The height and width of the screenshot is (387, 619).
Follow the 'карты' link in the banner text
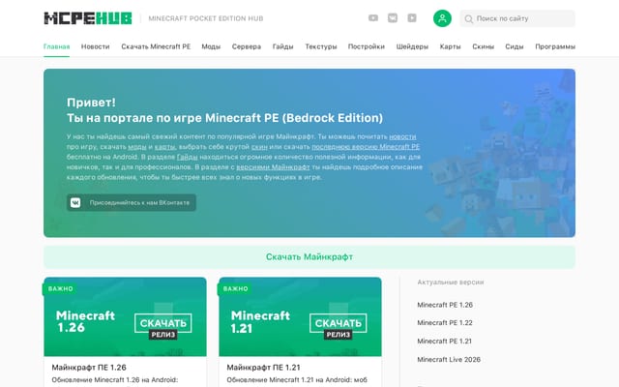point(164,147)
